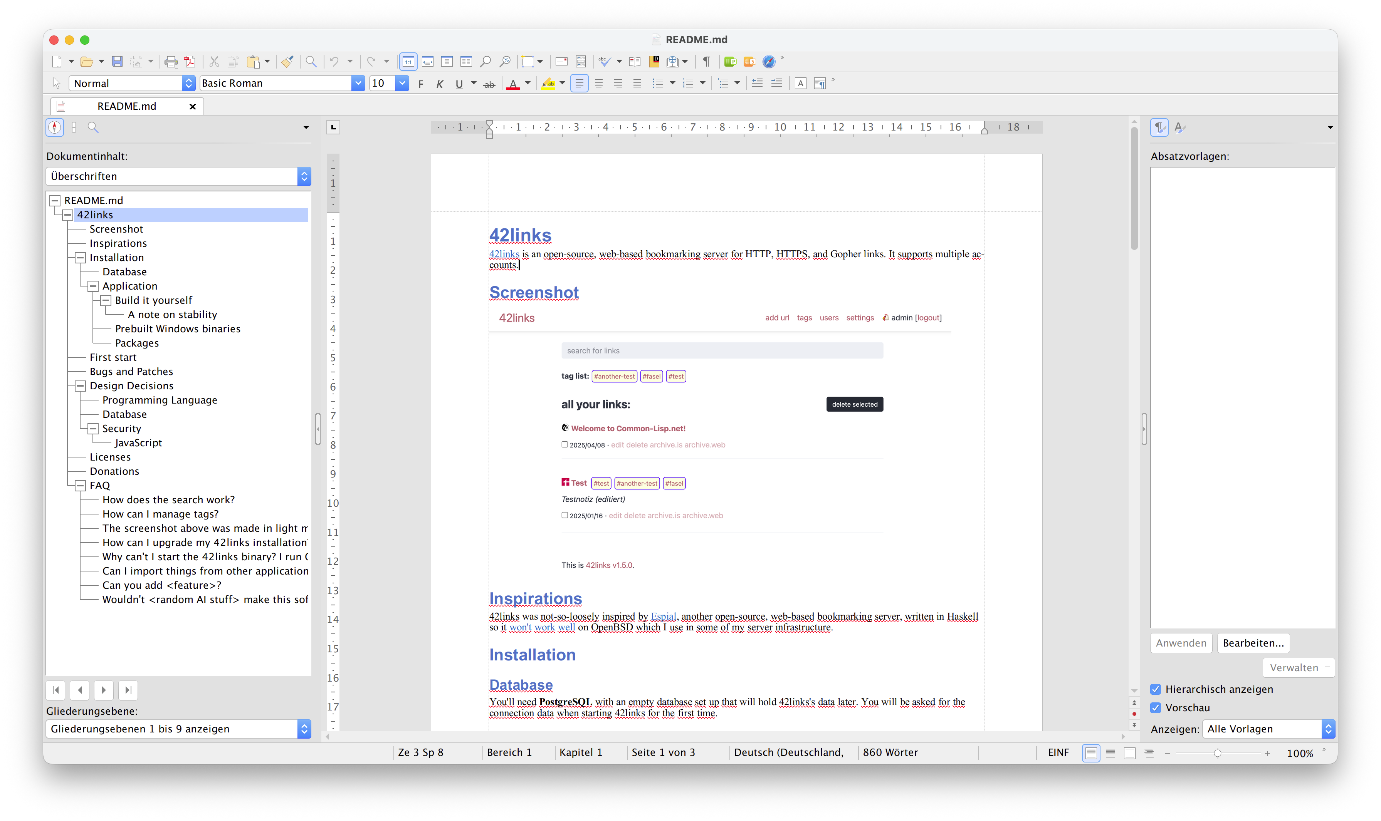Viewport: 1381px width, 821px height.
Task: Go to 'Licenses' heading in the outline
Action: pyautogui.click(x=110, y=457)
